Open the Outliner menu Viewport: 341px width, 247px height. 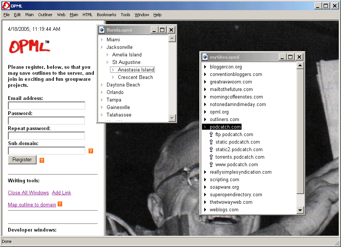pyautogui.click(x=45, y=15)
